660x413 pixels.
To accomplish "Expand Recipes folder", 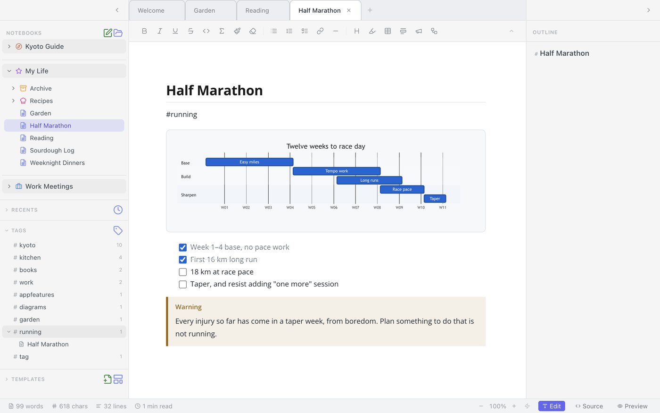I will [13, 101].
